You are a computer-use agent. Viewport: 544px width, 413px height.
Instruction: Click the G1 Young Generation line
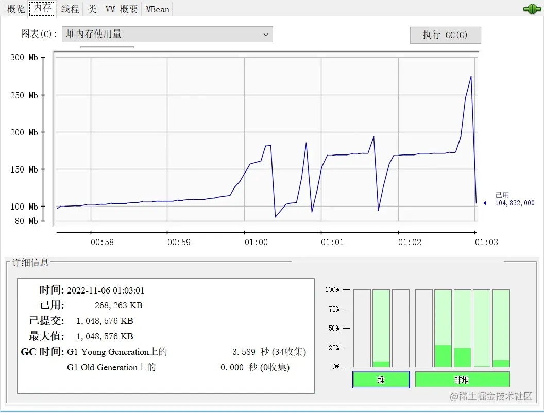[117, 352]
